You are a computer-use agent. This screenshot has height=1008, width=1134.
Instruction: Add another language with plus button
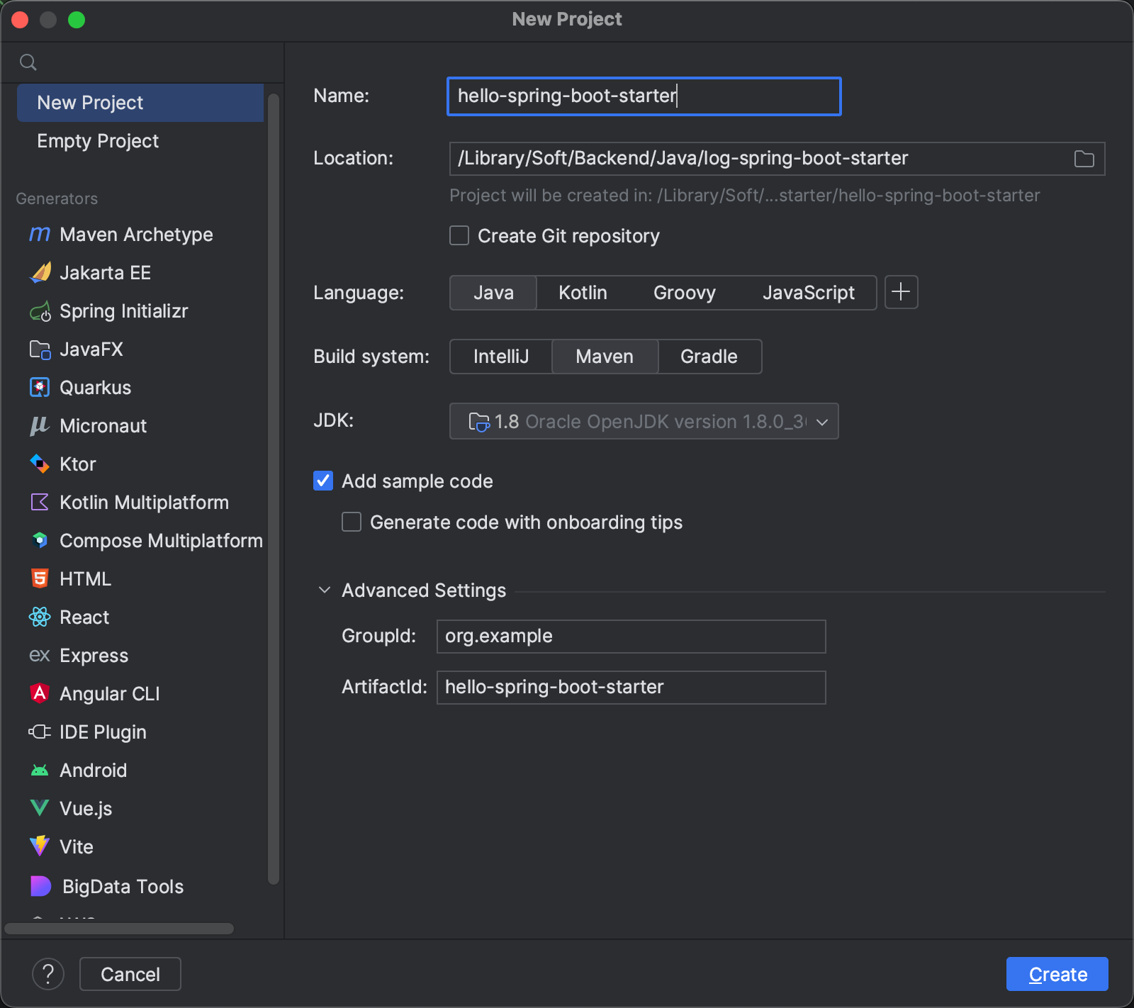(901, 292)
